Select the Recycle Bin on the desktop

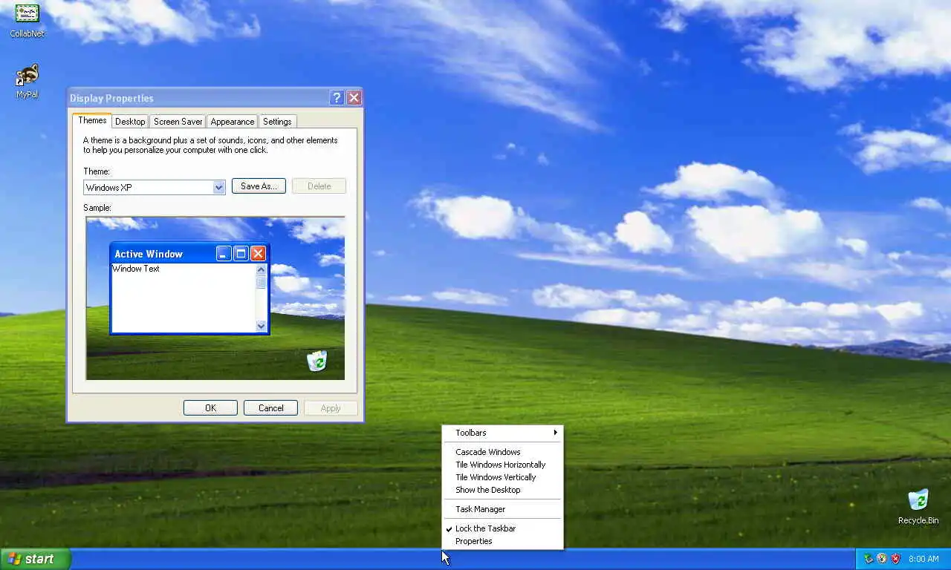[x=918, y=507]
